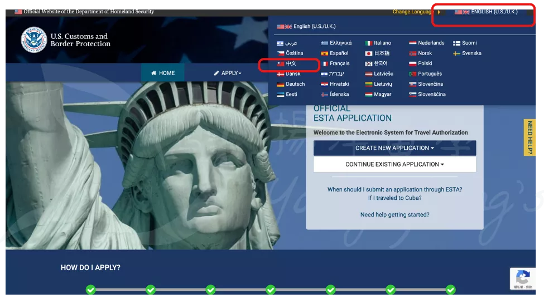Select Slovenčina language option

pos(426,84)
